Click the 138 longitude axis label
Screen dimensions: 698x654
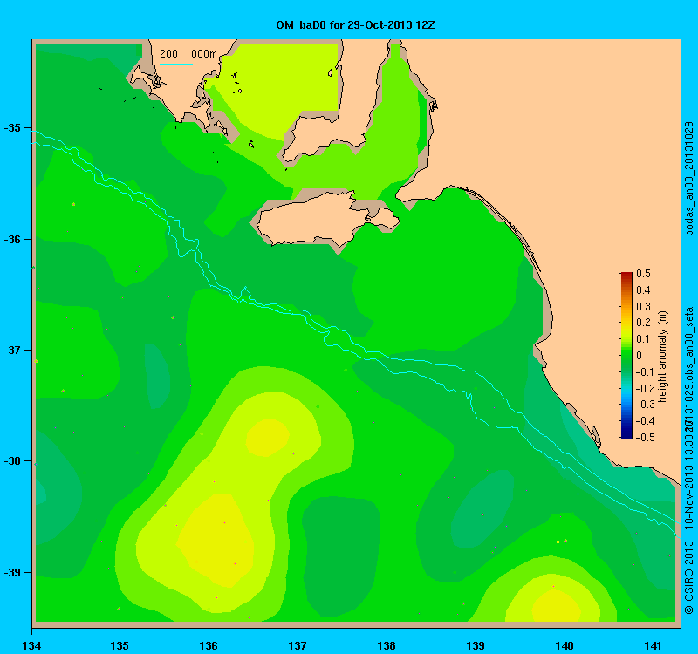(387, 645)
